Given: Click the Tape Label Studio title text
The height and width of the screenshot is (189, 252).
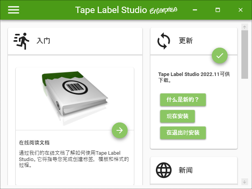Looking at the screenshot, I should pos(111,10).
